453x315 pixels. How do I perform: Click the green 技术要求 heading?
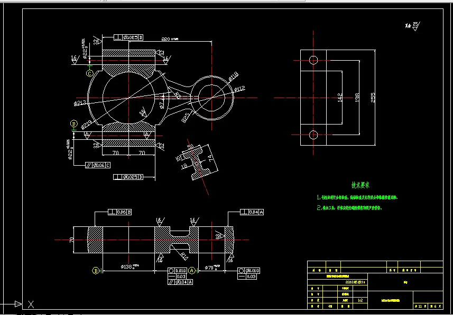pyautogui.click(x=360, y=185)
